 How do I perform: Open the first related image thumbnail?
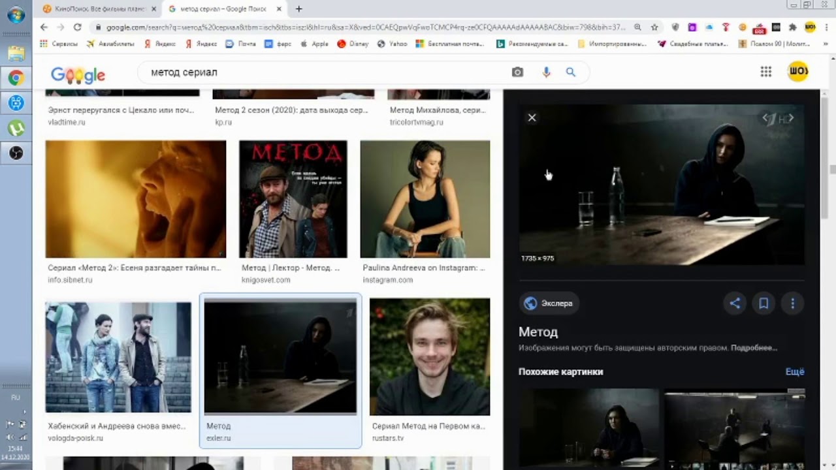coord(589,428)
